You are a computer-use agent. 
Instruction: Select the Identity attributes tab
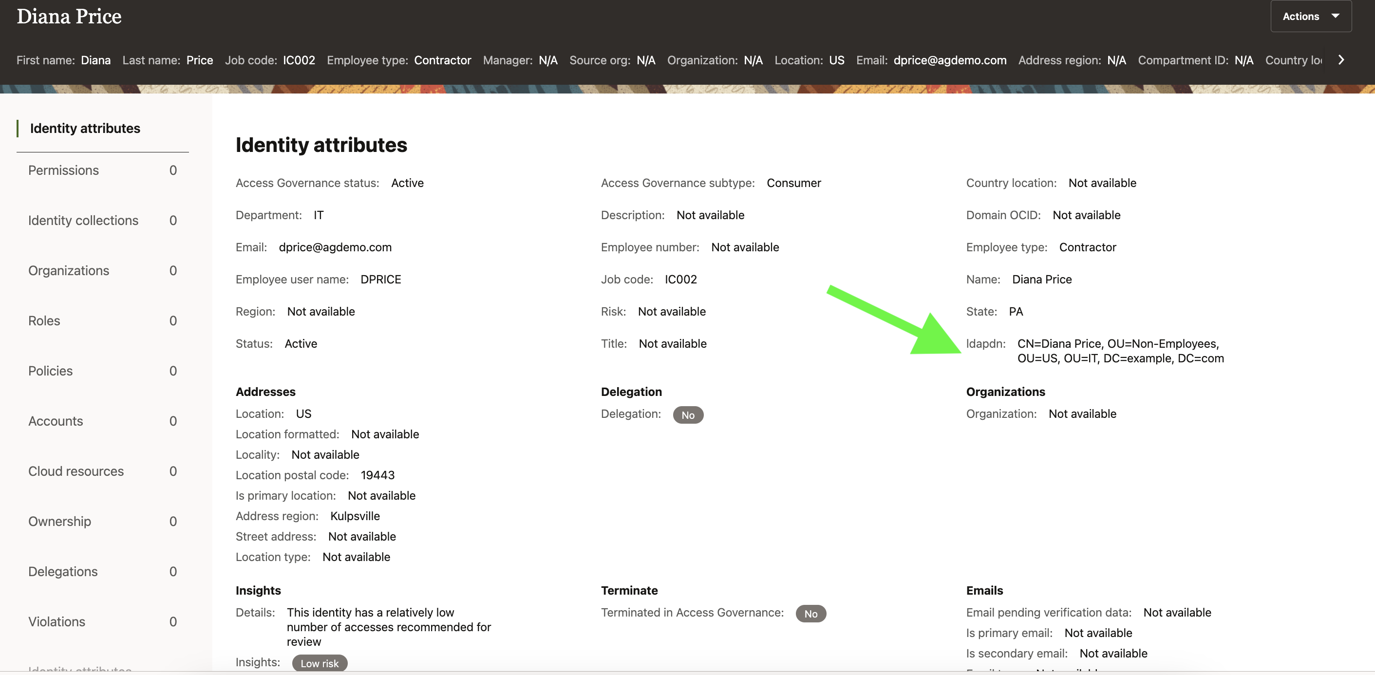(85, 128)
